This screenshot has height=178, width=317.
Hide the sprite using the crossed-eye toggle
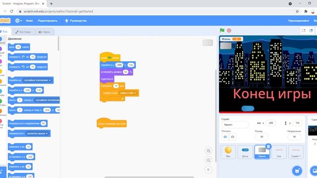232,137
